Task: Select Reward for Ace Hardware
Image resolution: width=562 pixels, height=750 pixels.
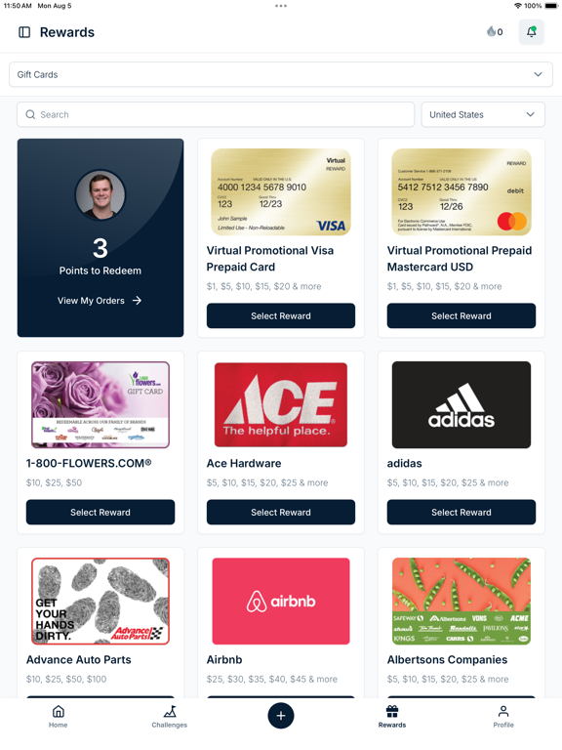Action: (281, 513)
